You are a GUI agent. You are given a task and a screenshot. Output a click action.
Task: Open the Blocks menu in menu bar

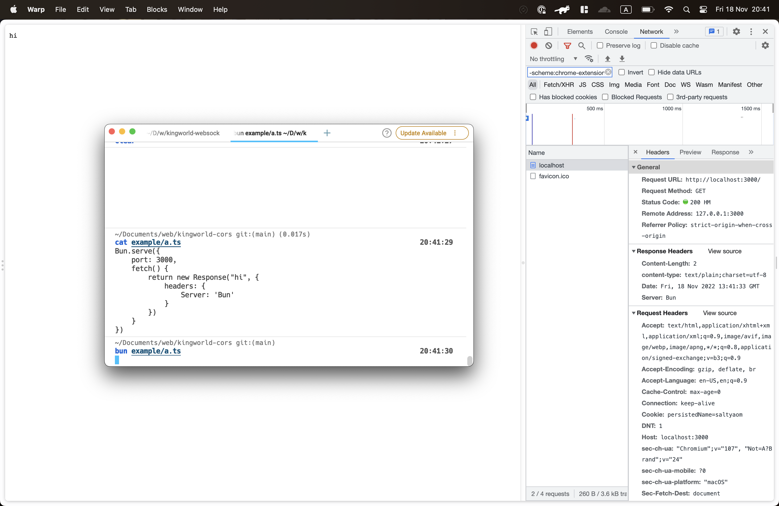point(157,10)
